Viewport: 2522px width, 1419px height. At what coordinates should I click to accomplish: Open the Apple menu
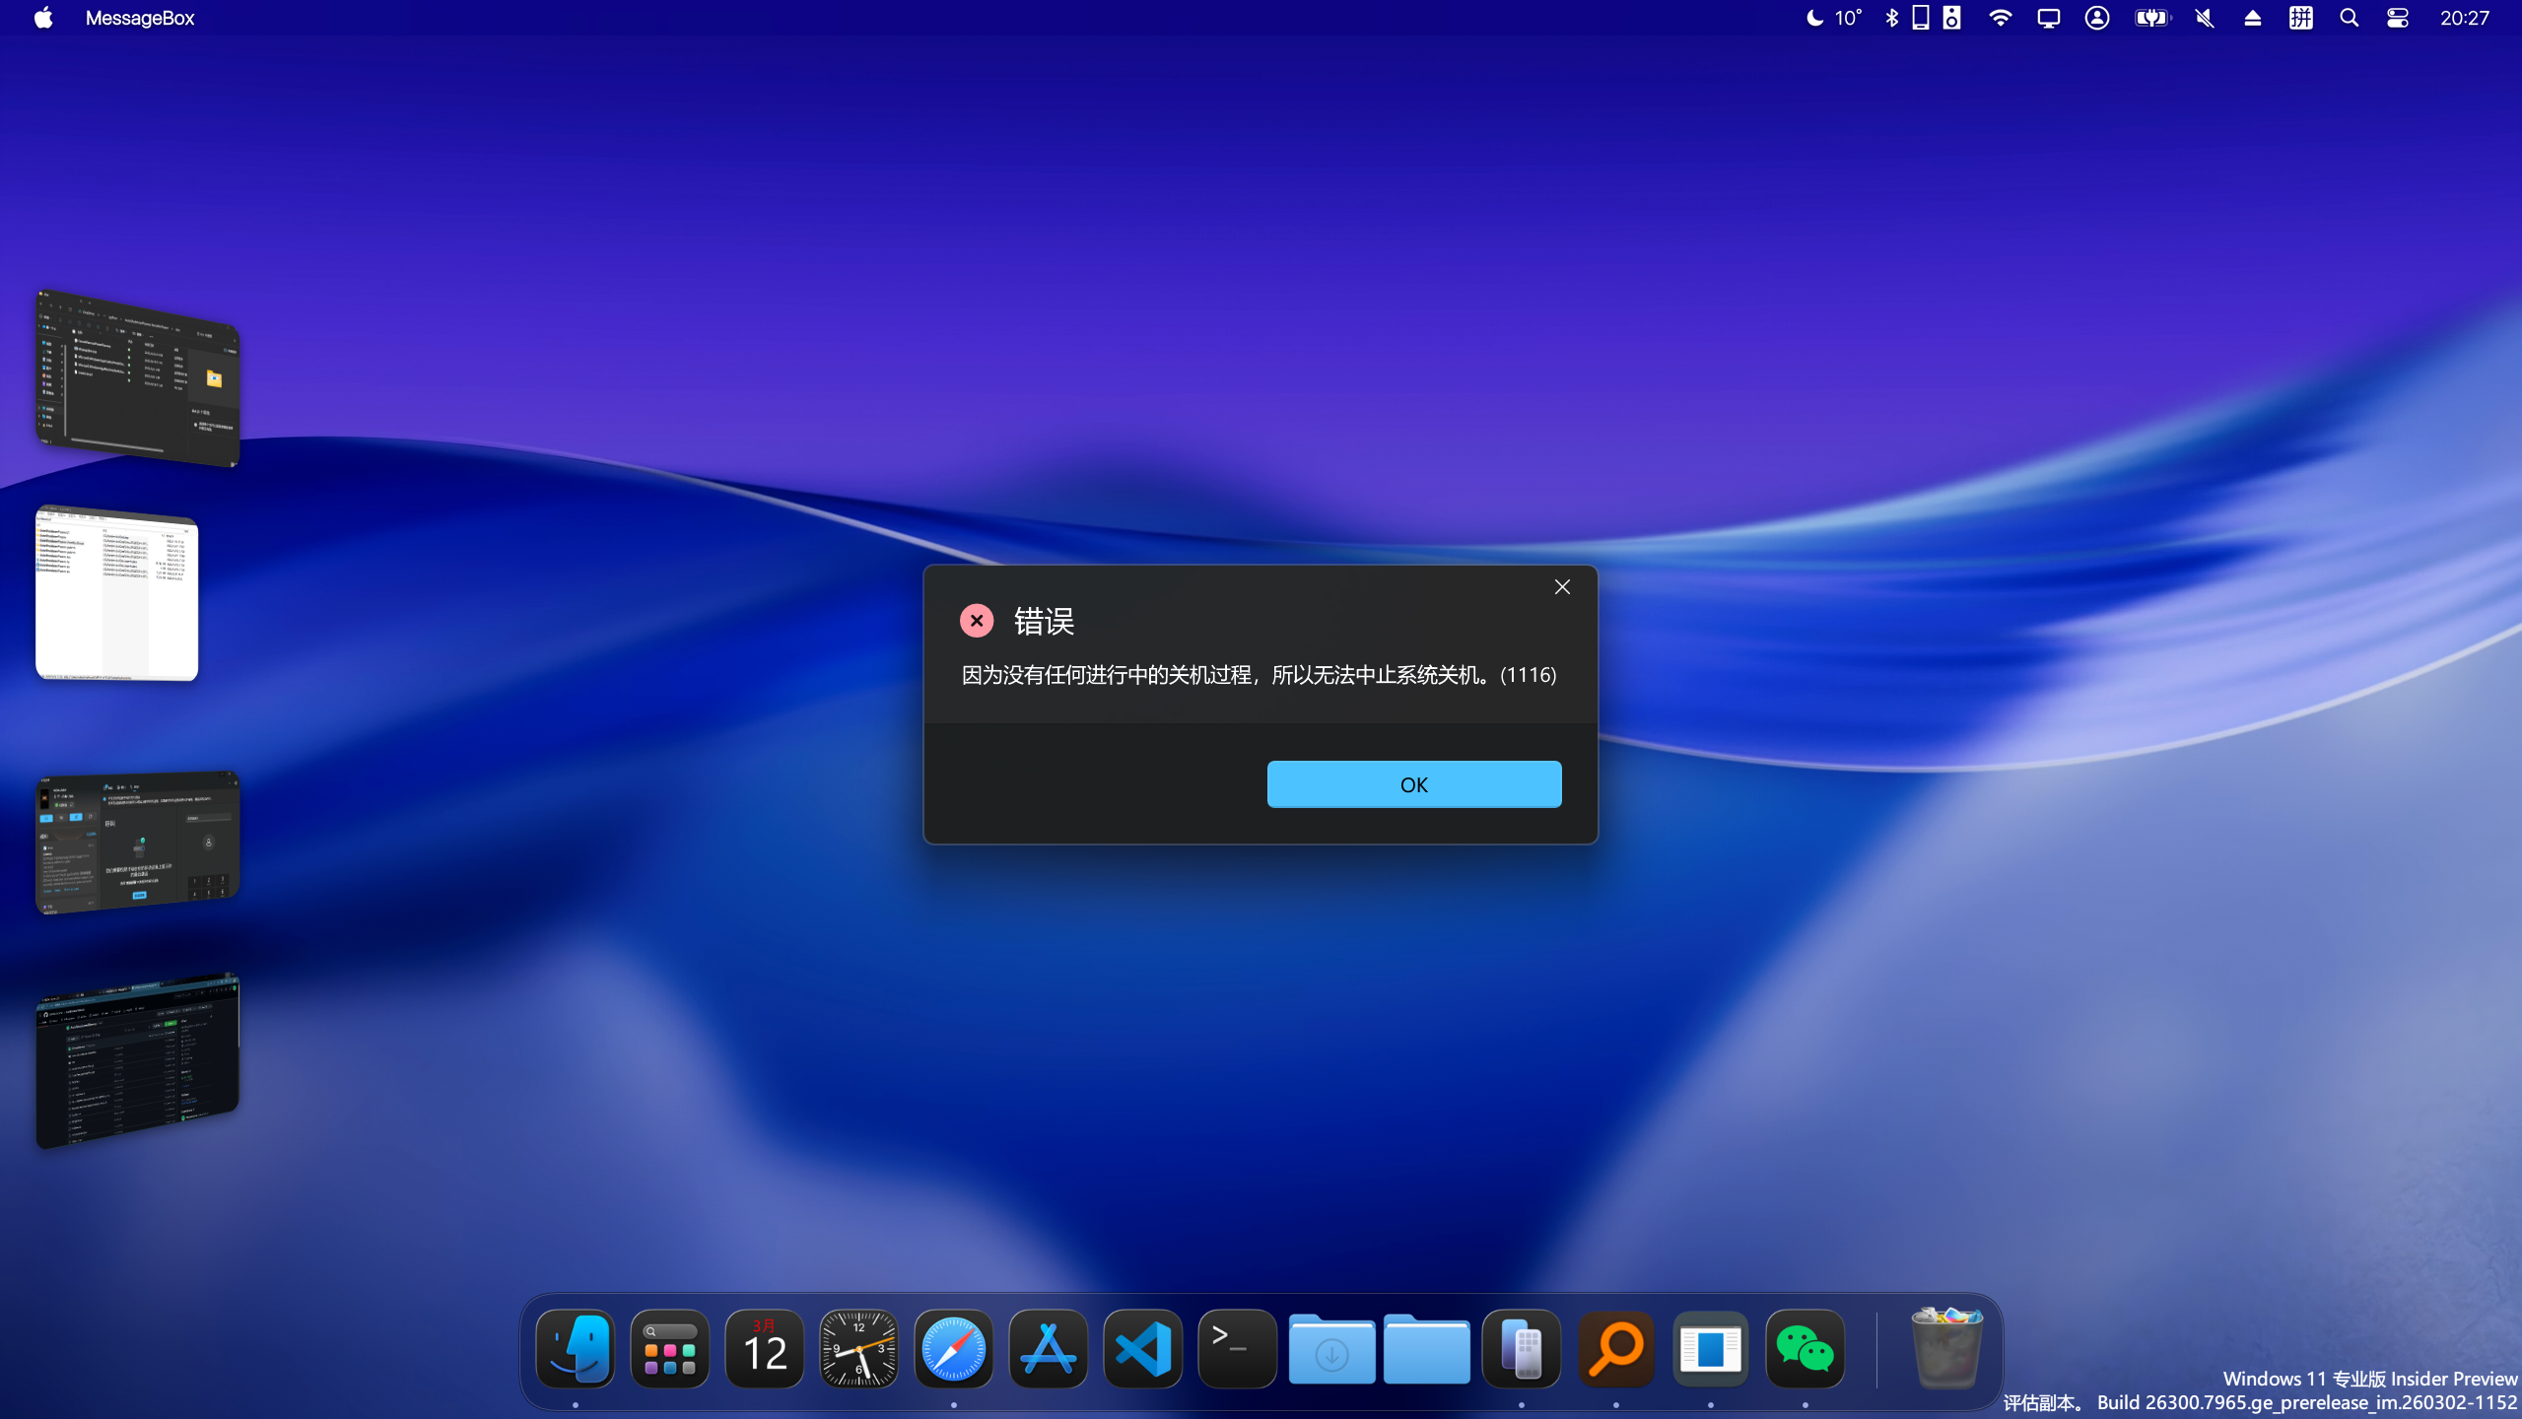point(43,18)
